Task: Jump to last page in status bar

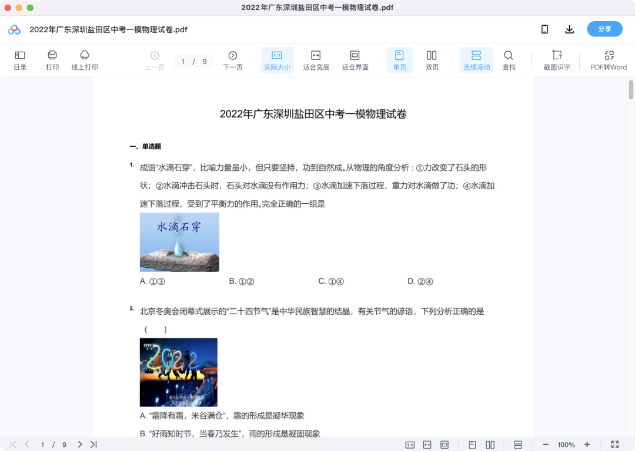Action: pos(93,445)
